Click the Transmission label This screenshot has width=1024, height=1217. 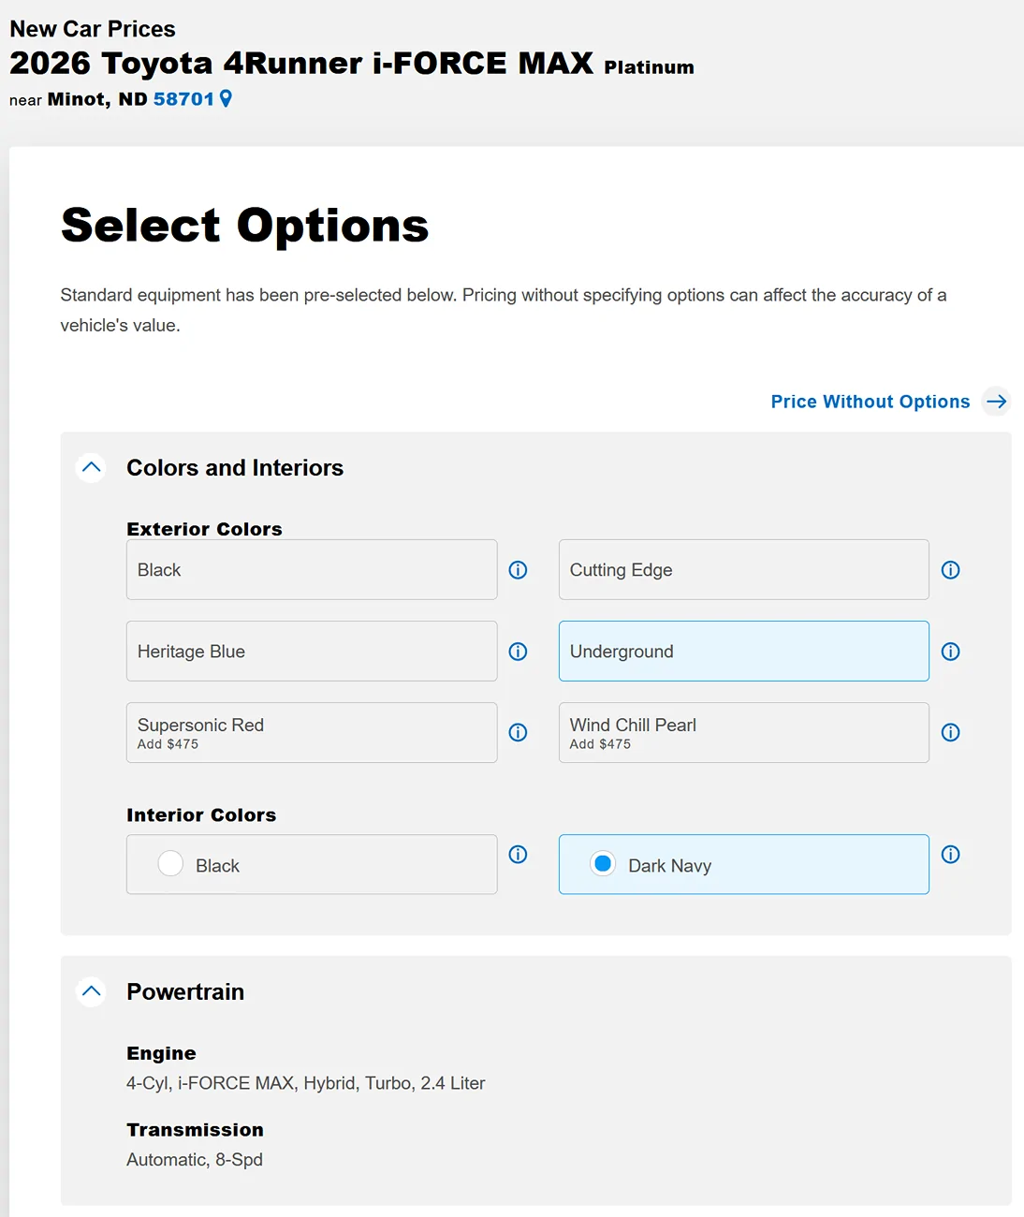pyautogui.click(x=195, y=1130)
